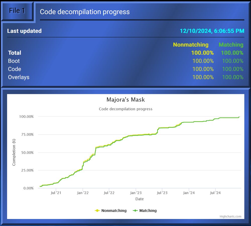Image resolution: width=251 pixels, height=226 pixels.
Task: Click the Matching column header in table
Action: pos(231,45)
